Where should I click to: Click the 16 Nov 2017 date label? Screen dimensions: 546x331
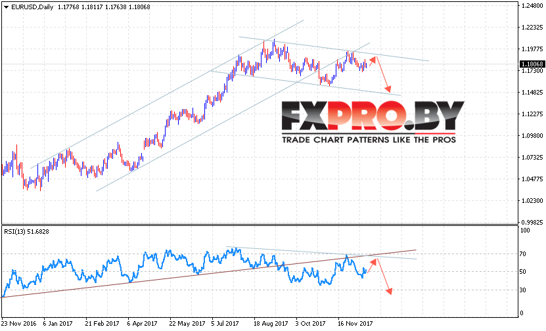(355, 323)
